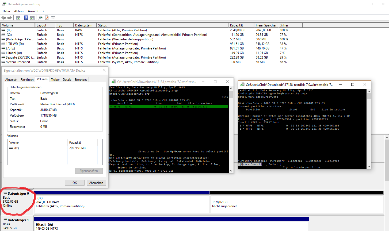Image resolution: width=389 pixels, height=231 pixels.
Task: Click the Datenträger 1 disk icon in lower pane
Action: [x=5, y=220]
